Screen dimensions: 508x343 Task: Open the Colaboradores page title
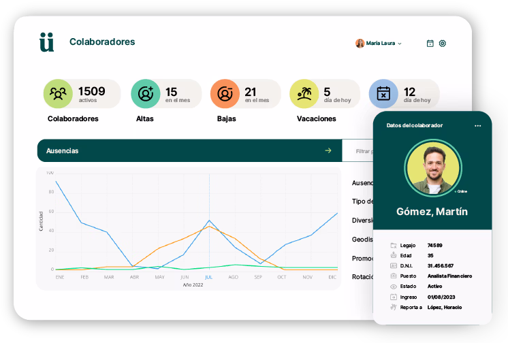click(102, 42)
